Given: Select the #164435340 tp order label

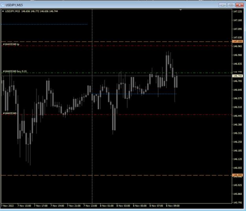Looking at the screenshot, I should 11,44.
